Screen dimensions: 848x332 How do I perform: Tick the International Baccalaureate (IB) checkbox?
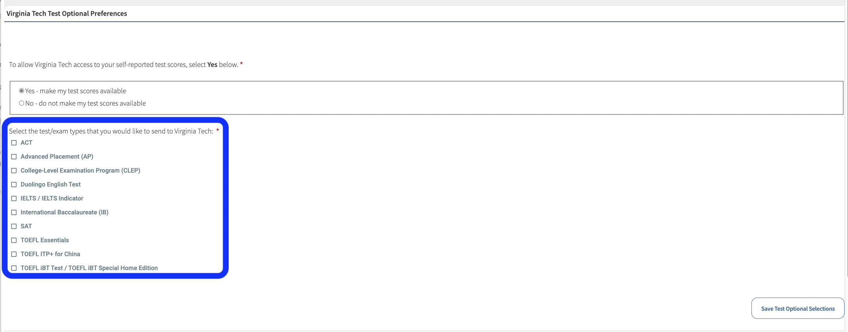point(14,212)
